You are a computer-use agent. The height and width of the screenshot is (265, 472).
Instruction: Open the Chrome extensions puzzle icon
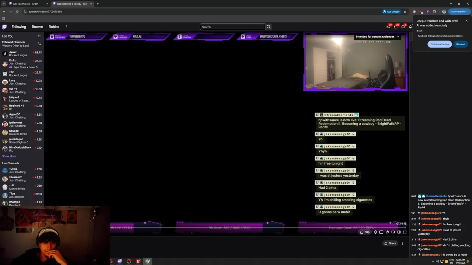pos(434,11)
